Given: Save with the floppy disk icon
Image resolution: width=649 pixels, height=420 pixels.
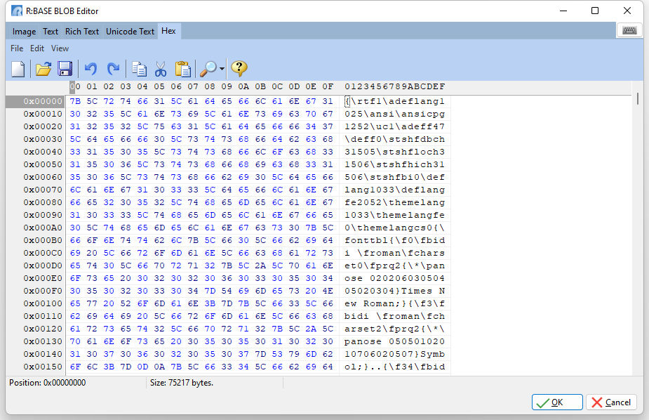Looking at the screenshot, I should pyautogui.click(x=65, y=69).
